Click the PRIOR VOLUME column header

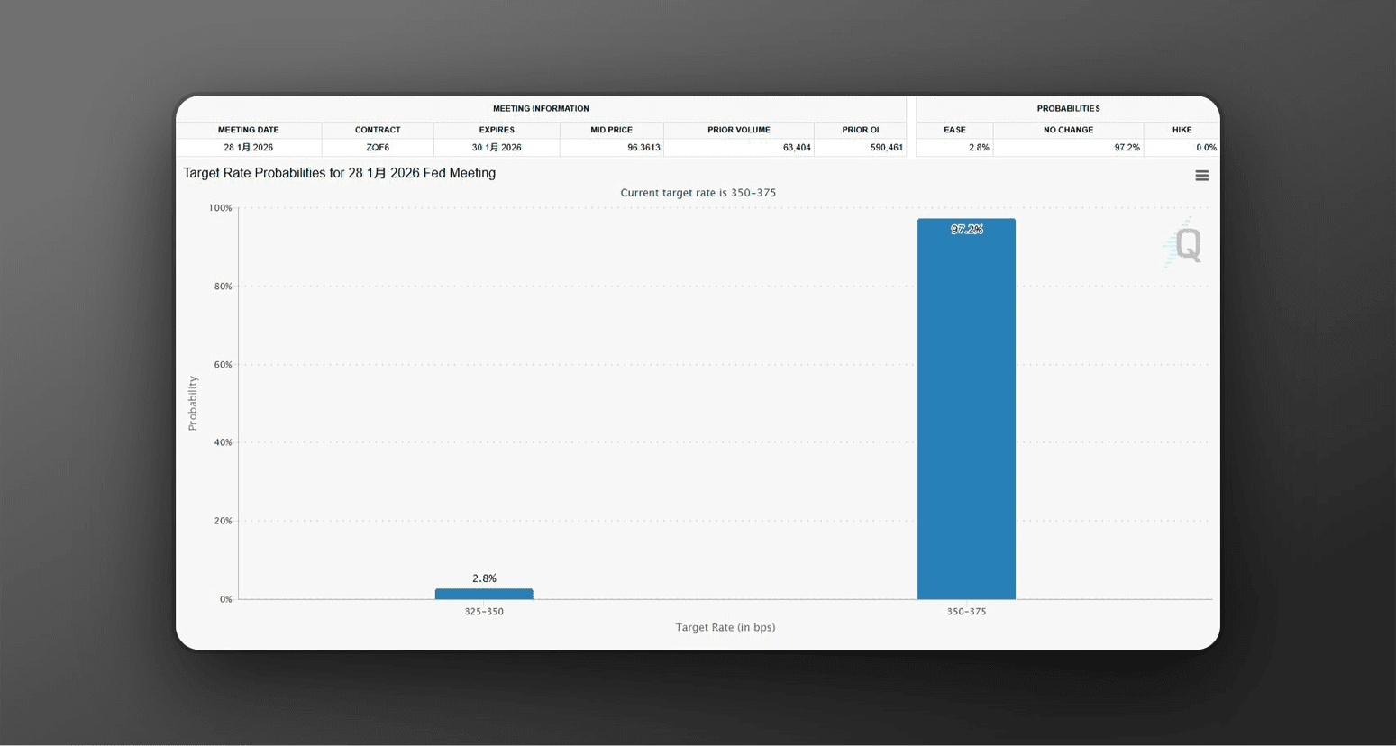pyautogui.click(x=739, y=130)
